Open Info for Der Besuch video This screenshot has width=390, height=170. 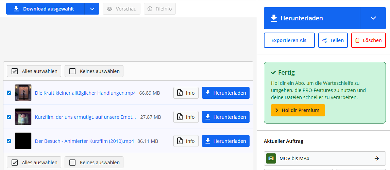tap(186, 141)
